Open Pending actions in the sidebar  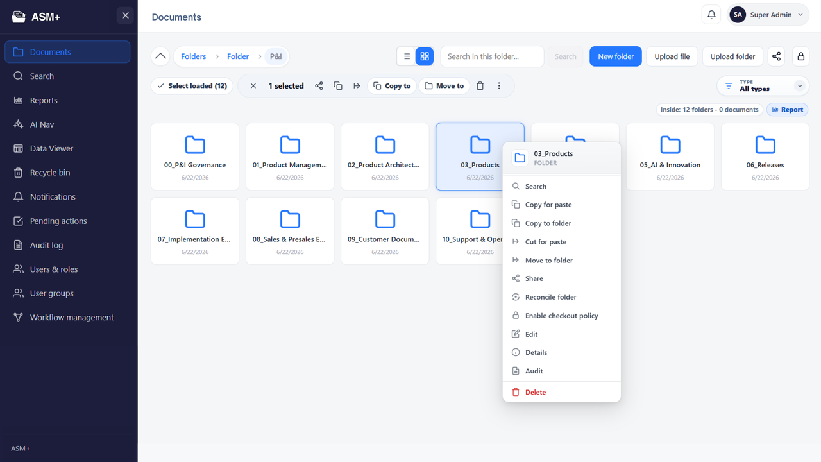coord(67,221)
